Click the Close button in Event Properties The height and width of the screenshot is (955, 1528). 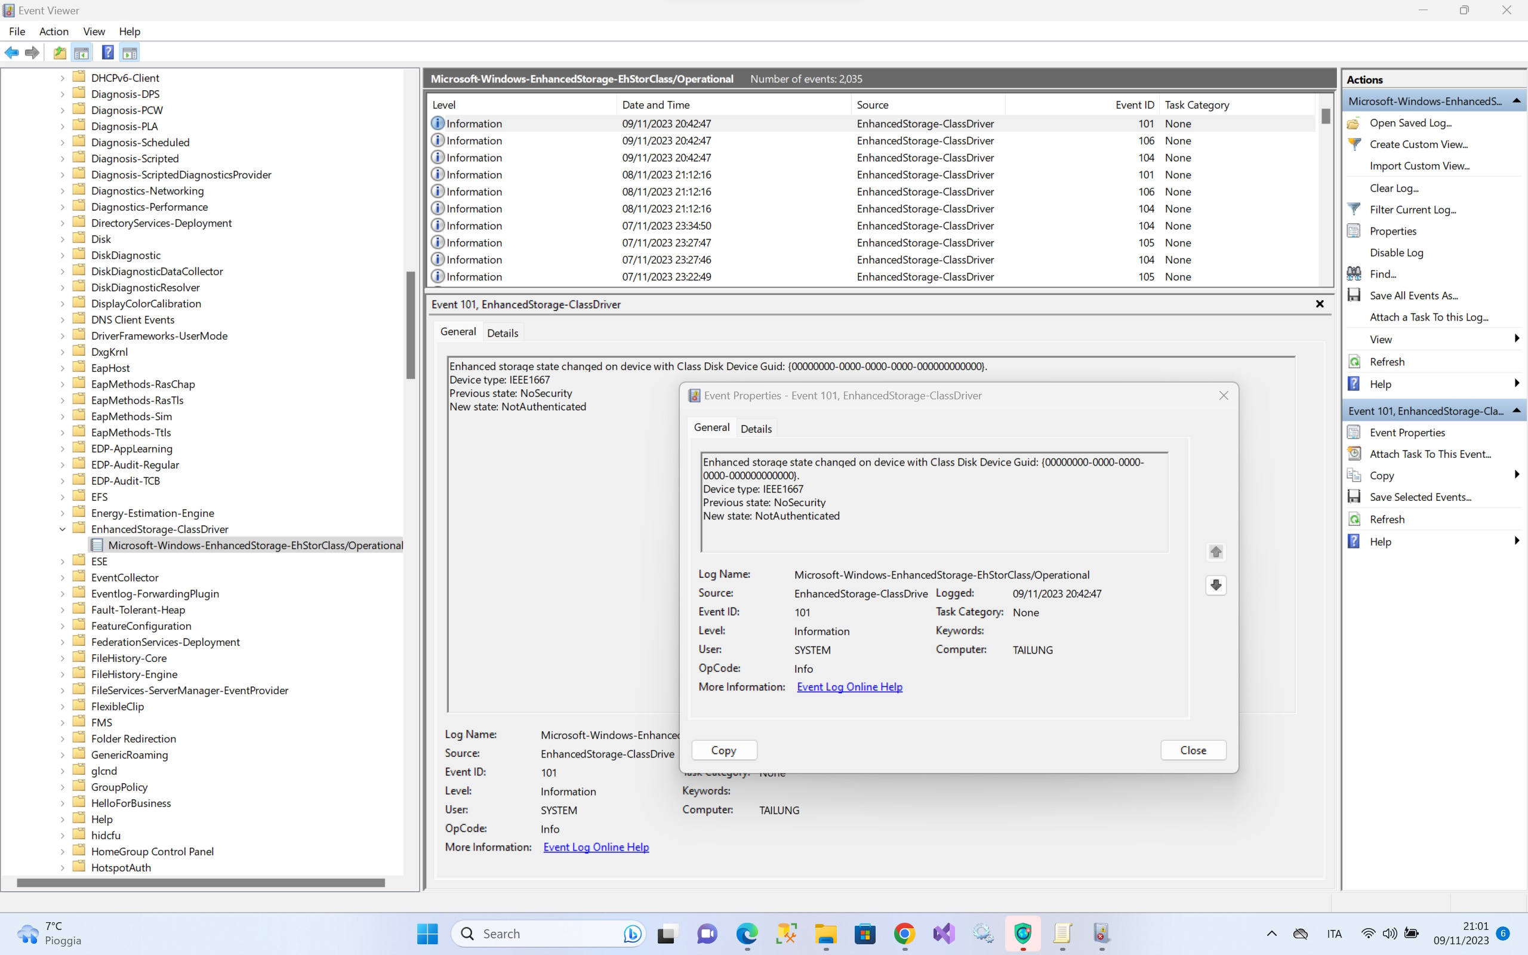[1193, 750]
